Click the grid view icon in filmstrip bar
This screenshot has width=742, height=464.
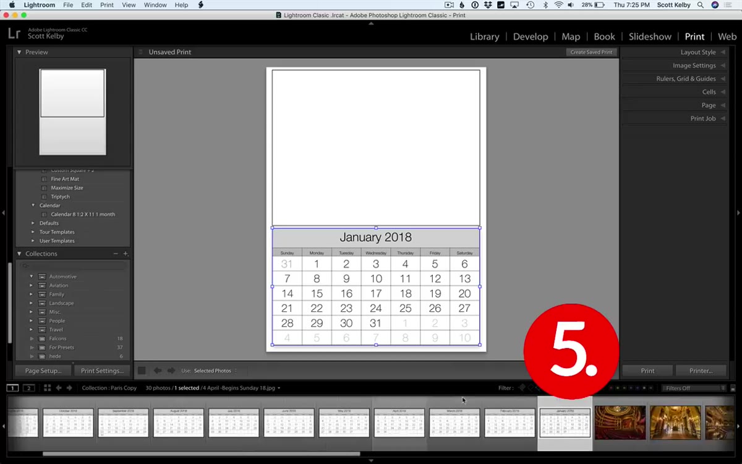tap(47, 388)
